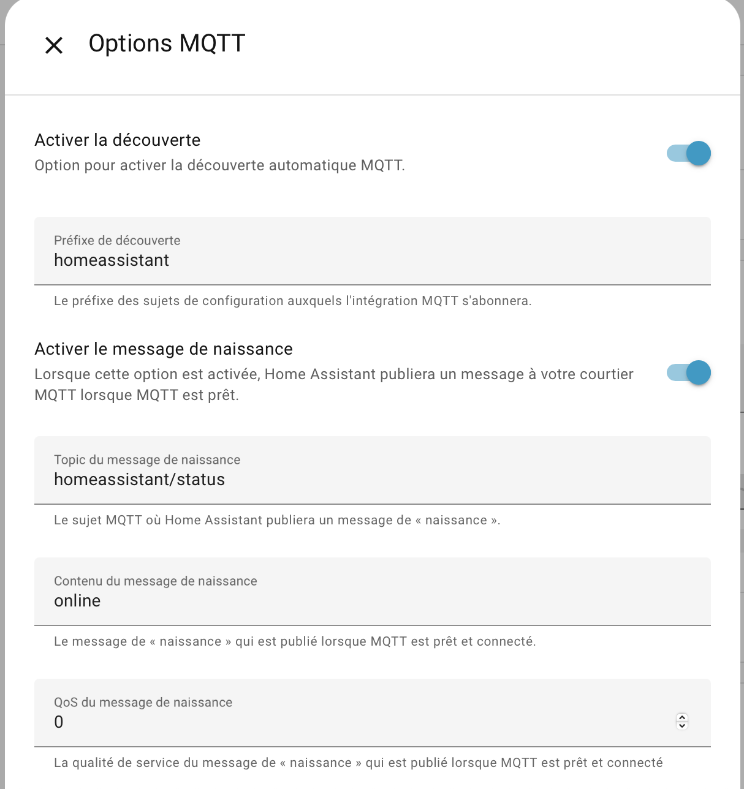Viewport: 744px width, 789px height.
Task: Decrease QoS with the stepper down arrow
Action: 682,726
